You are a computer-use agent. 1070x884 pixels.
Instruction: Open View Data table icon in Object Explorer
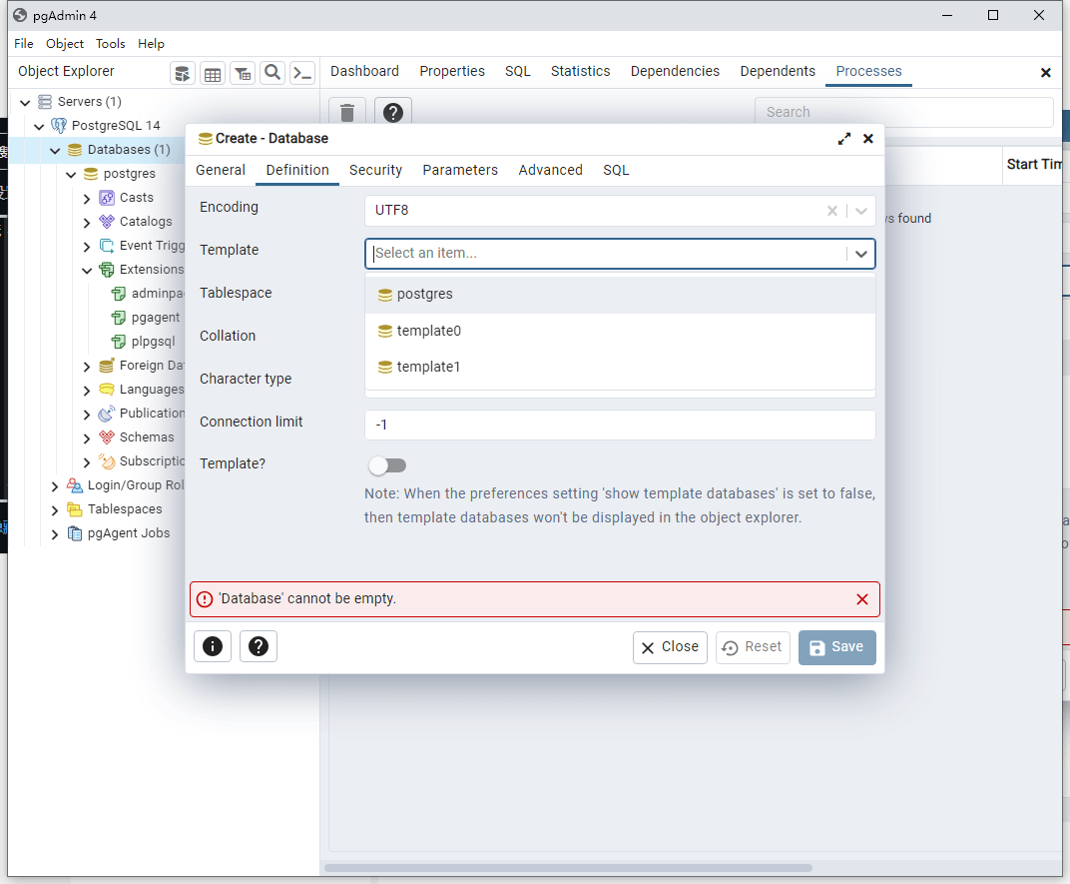pos(213,73)
